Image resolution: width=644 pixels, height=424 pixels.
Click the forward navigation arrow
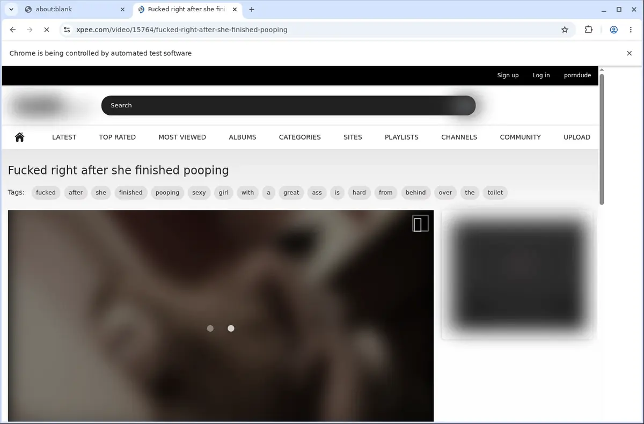(30, 30)
